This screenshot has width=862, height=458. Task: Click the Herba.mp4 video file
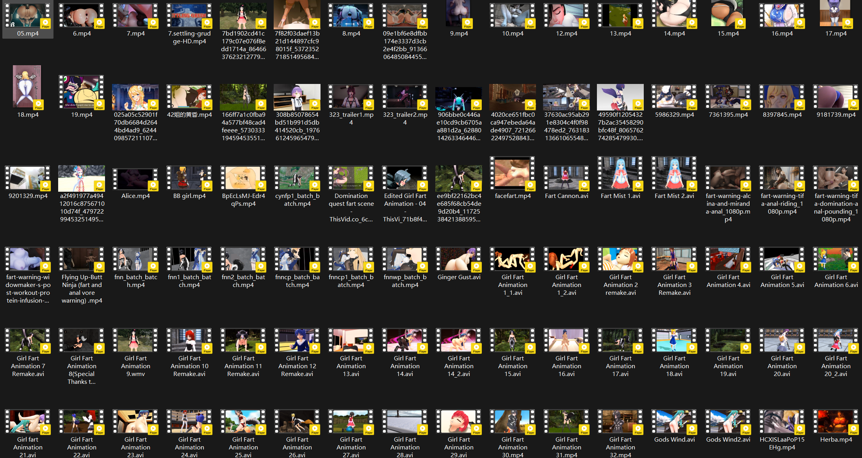click(836, 422)
